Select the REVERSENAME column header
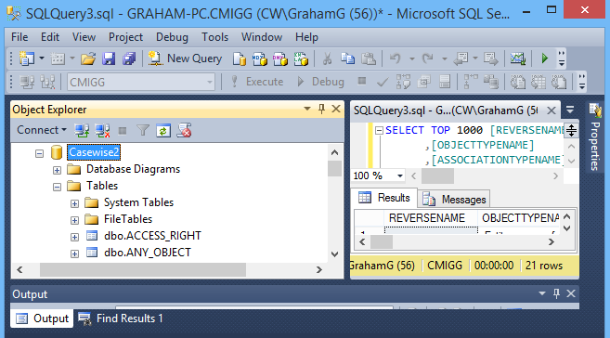This screenshot has height=338, width=610. (427, 218)
